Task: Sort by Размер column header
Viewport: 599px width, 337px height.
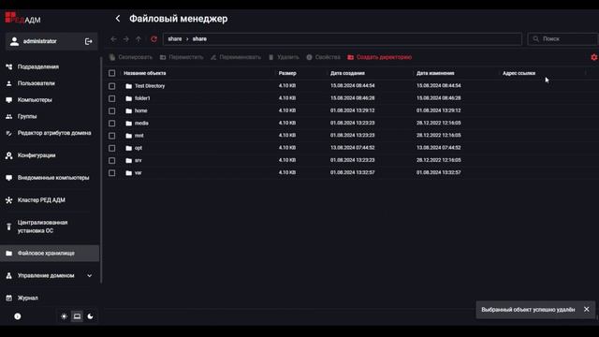Action: point(287,73)
